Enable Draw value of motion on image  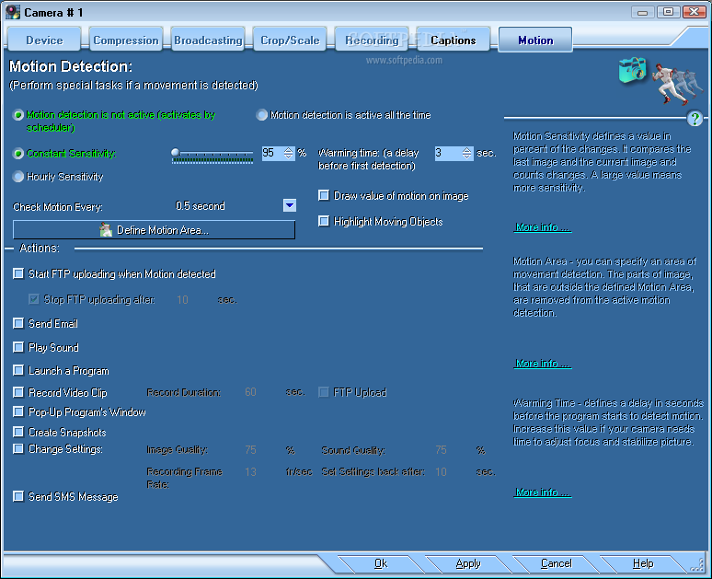pos(323,195)
